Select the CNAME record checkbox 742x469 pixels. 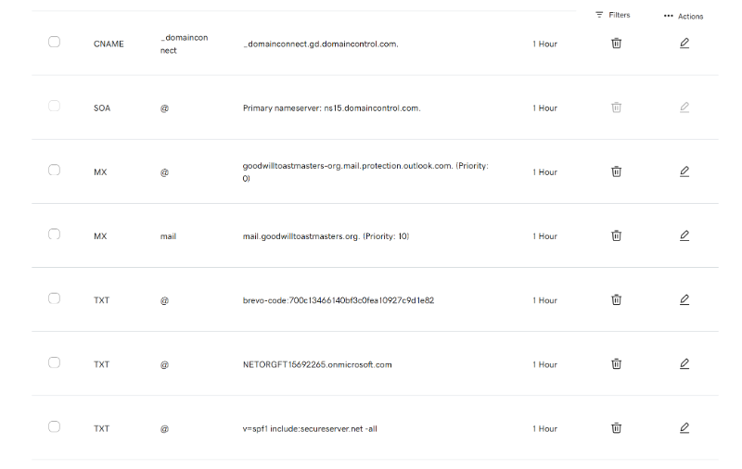click(55, 42)
